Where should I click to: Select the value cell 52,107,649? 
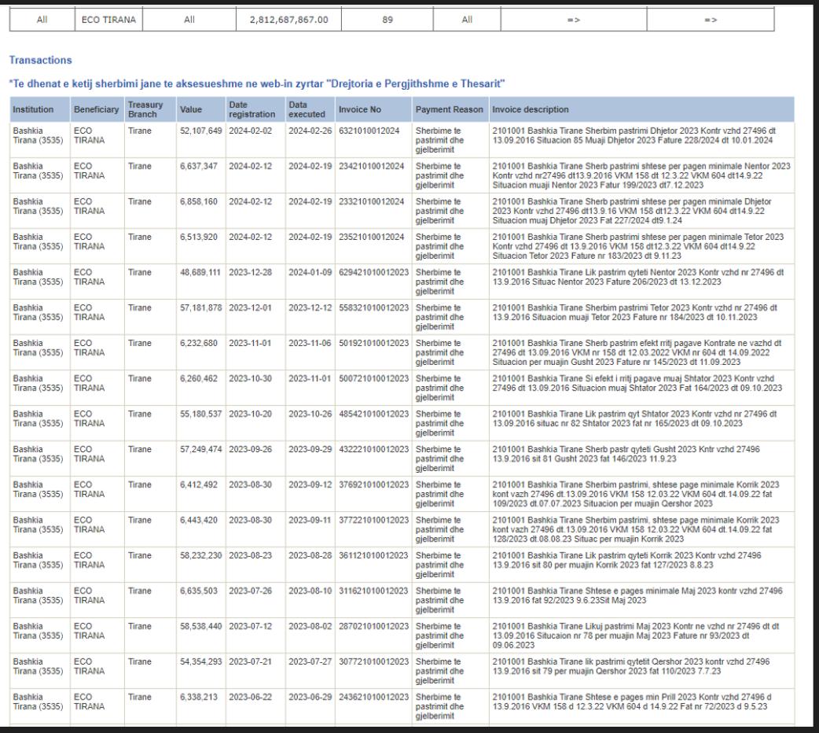(202, 130)
